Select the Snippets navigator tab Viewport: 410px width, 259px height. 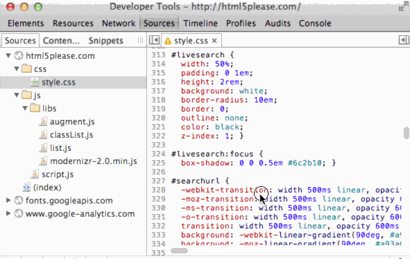(105, 41)
